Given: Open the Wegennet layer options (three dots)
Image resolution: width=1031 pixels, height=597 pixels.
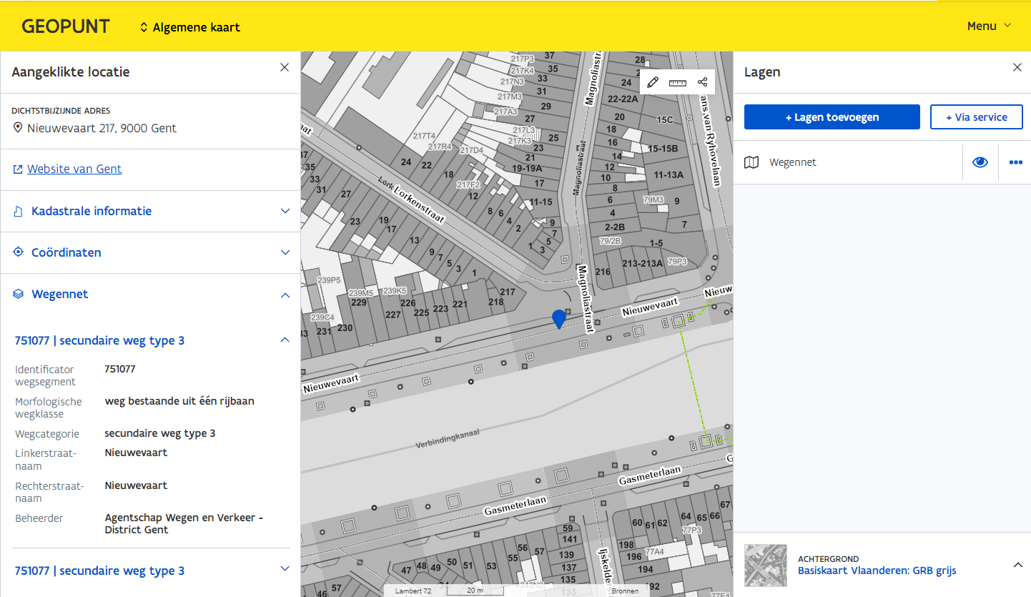Looking at the screenshot, I should click(x=1015, y=162).
